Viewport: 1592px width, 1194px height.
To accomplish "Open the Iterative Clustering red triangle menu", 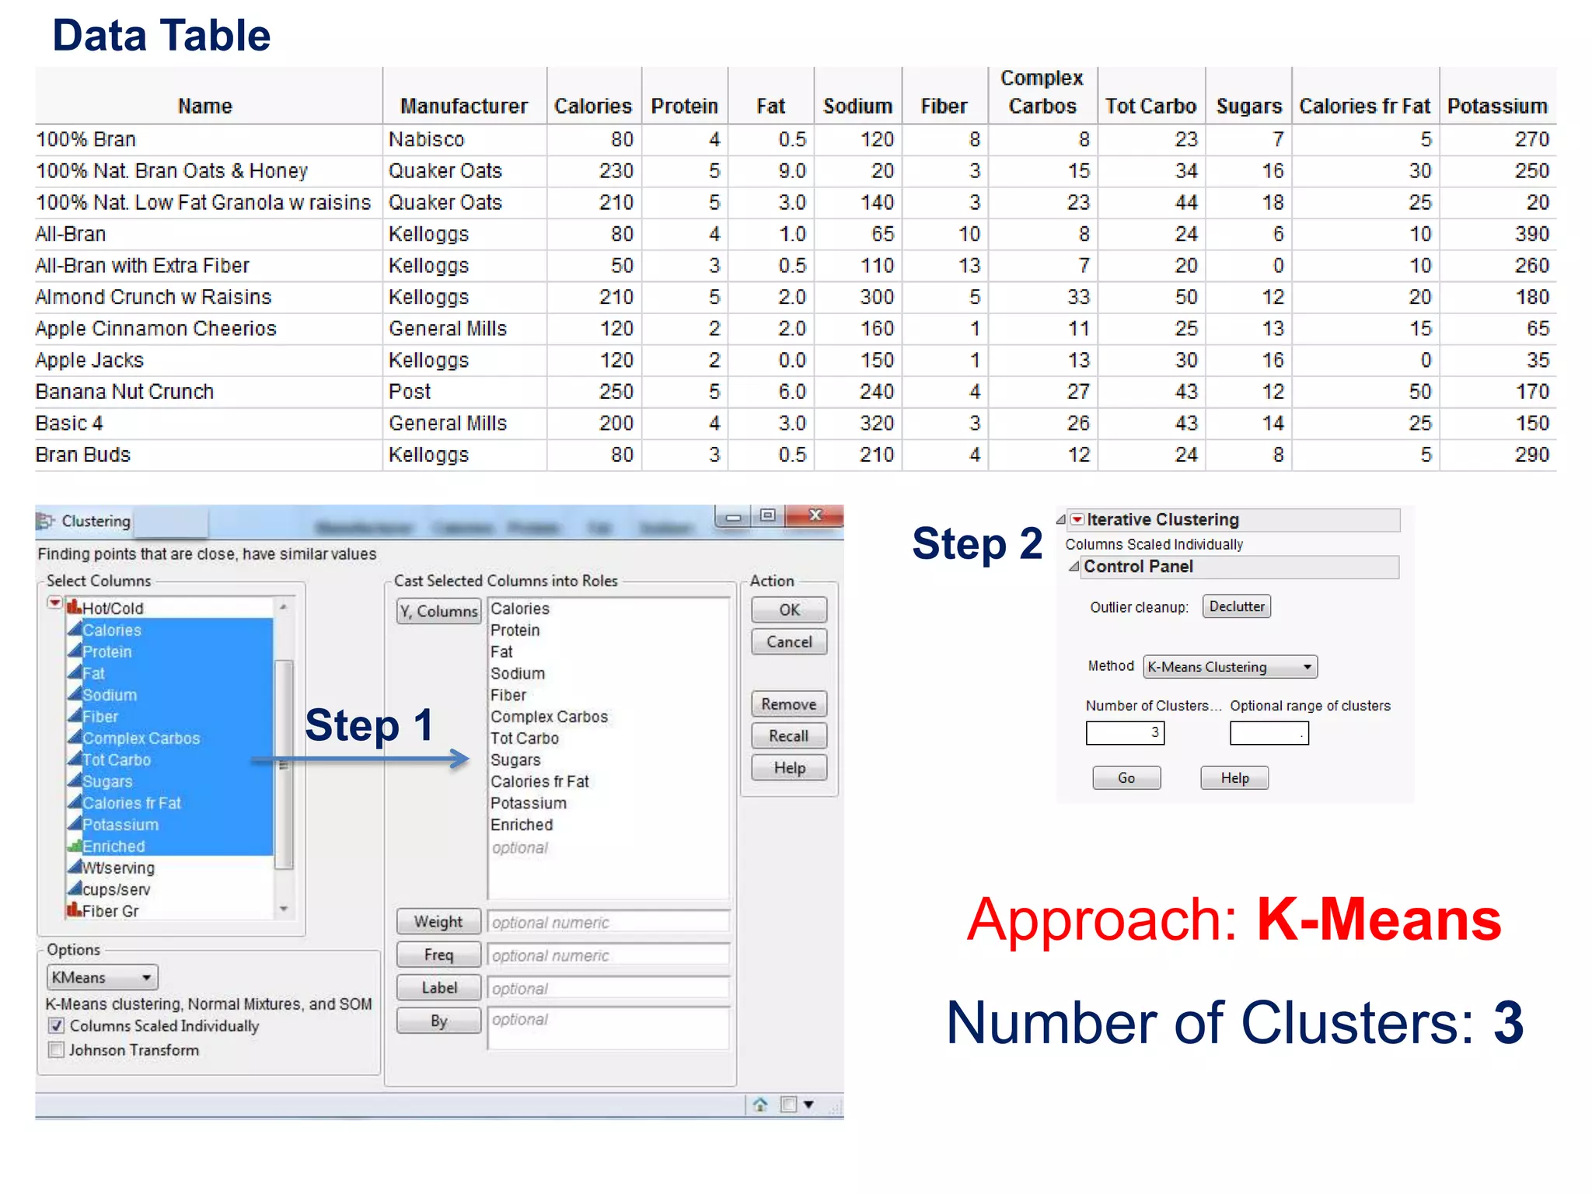I will tap(1077, 519).
